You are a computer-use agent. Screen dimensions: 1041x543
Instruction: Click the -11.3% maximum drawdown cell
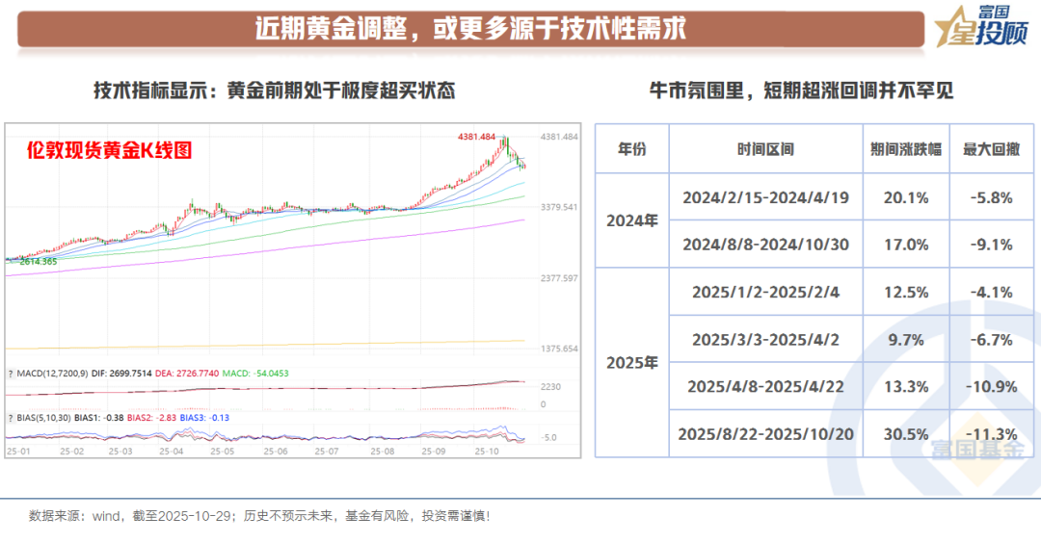992,434
